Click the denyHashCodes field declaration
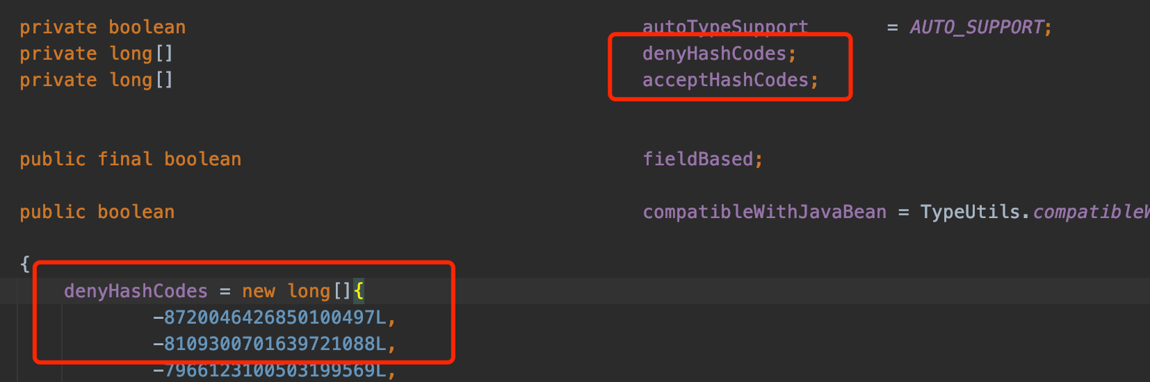 [x=719, y=53]
